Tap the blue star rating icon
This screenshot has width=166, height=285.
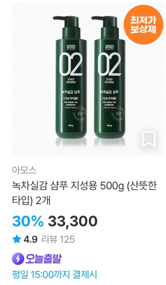17,239
